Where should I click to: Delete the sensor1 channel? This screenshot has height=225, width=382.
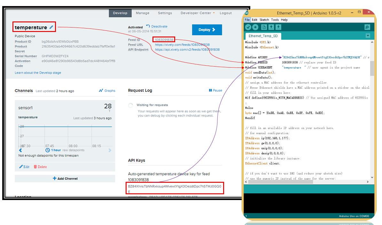tap(40, 167)
